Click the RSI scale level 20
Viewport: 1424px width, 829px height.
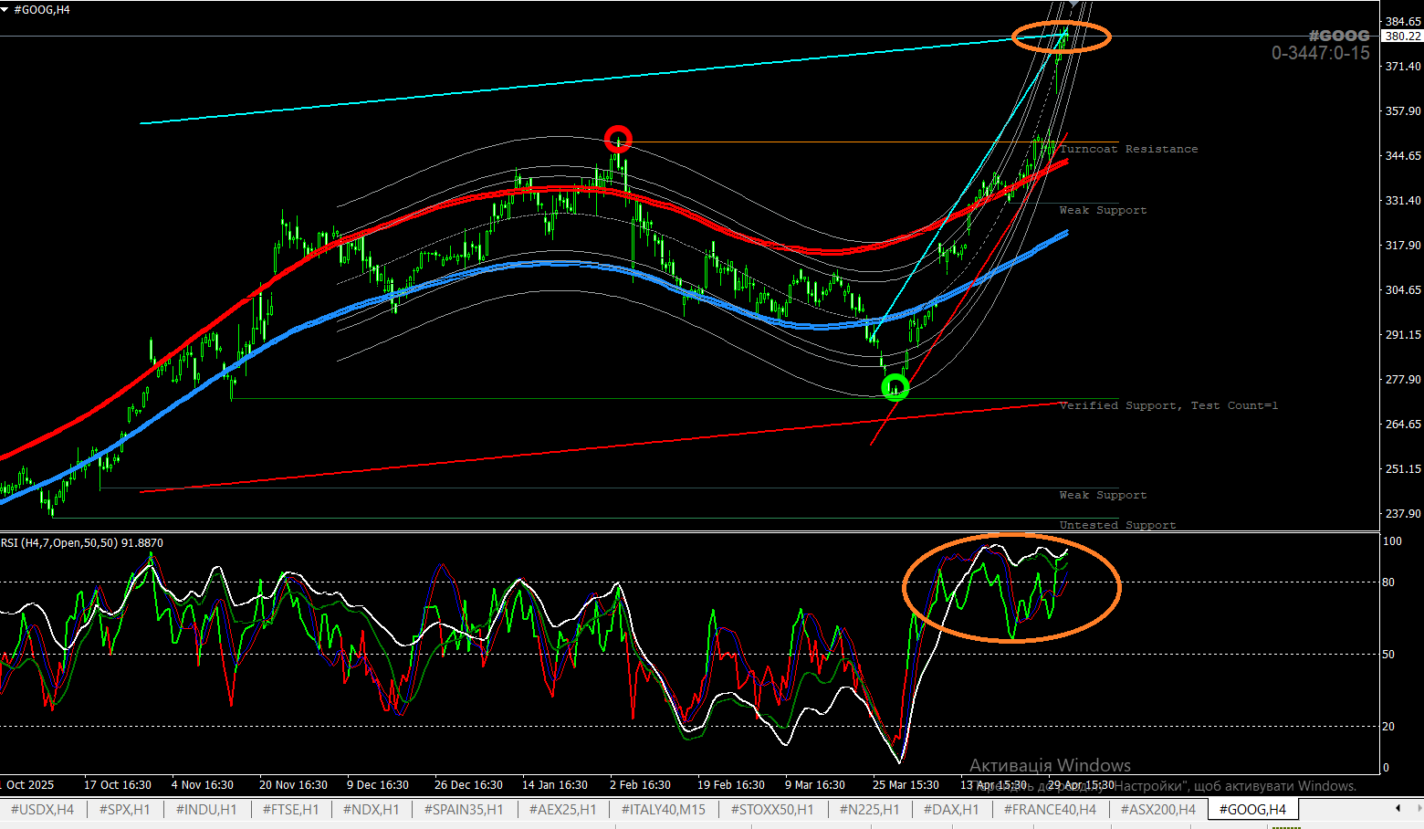coord(1388,727)
